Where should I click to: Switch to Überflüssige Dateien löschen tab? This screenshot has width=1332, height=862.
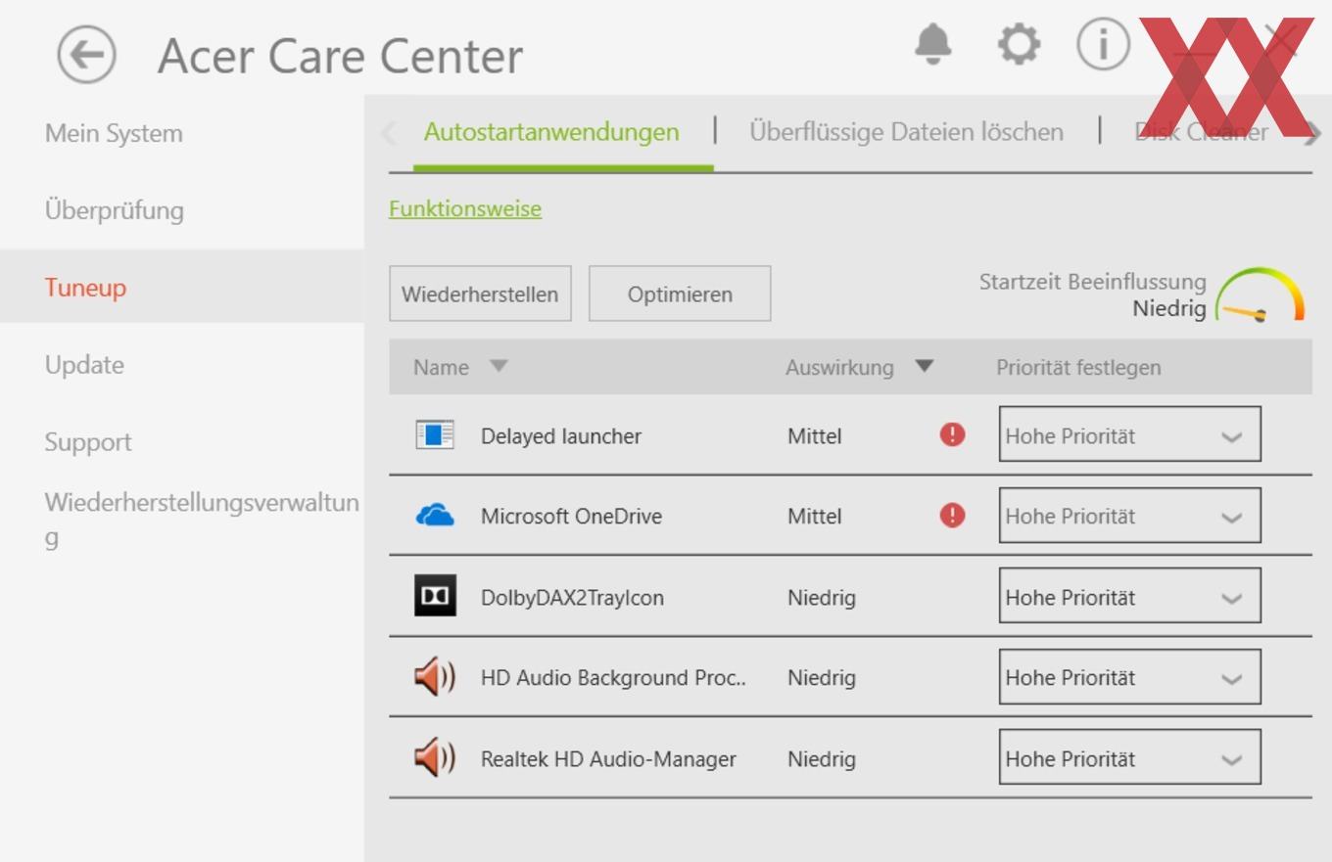906,131
